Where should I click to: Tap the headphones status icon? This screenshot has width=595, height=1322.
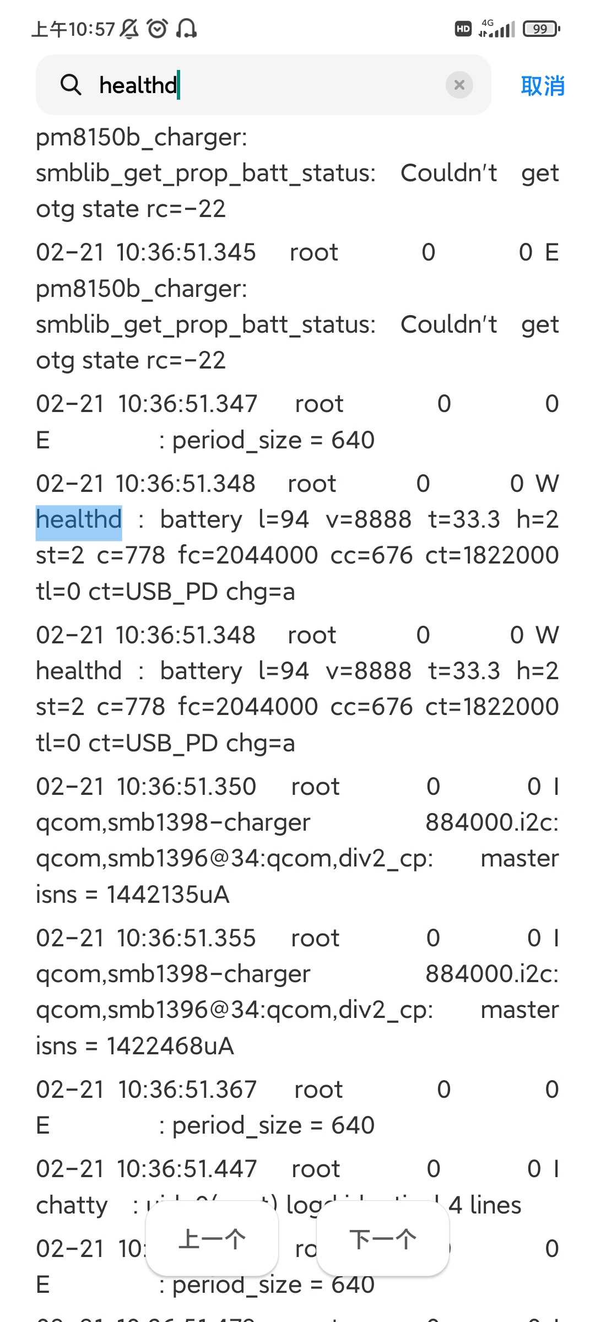click(186, 29)
